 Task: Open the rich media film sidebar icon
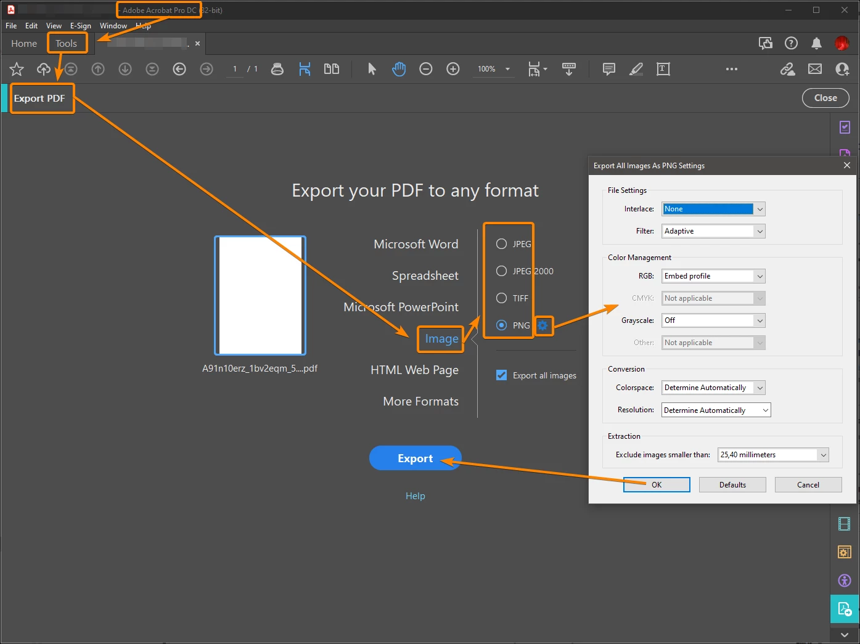click(x=845, y=524)
